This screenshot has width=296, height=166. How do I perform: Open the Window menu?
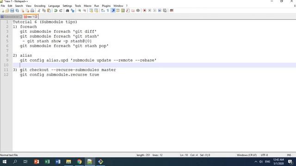point(118,6)
